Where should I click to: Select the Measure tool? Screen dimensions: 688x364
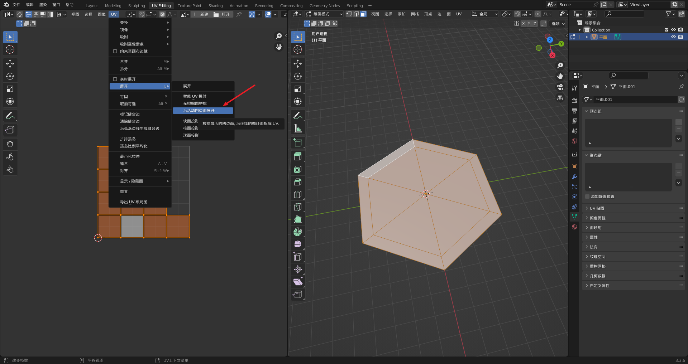click(x=298, y=128)
